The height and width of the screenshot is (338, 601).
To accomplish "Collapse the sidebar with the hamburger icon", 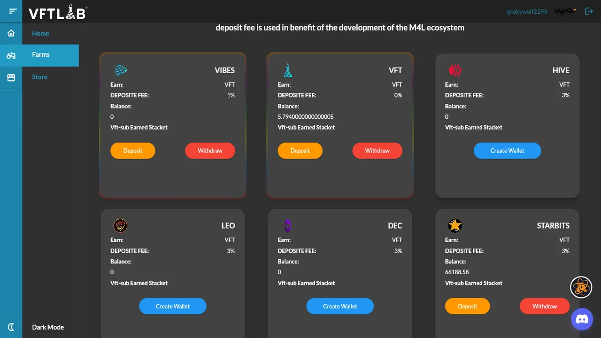I will (x=13, y=11).
